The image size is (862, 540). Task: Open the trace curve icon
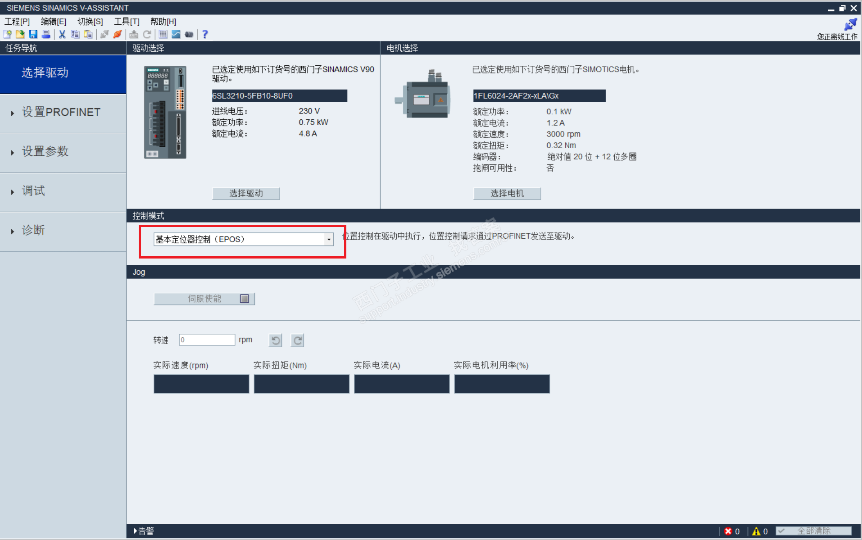[176, 34]
